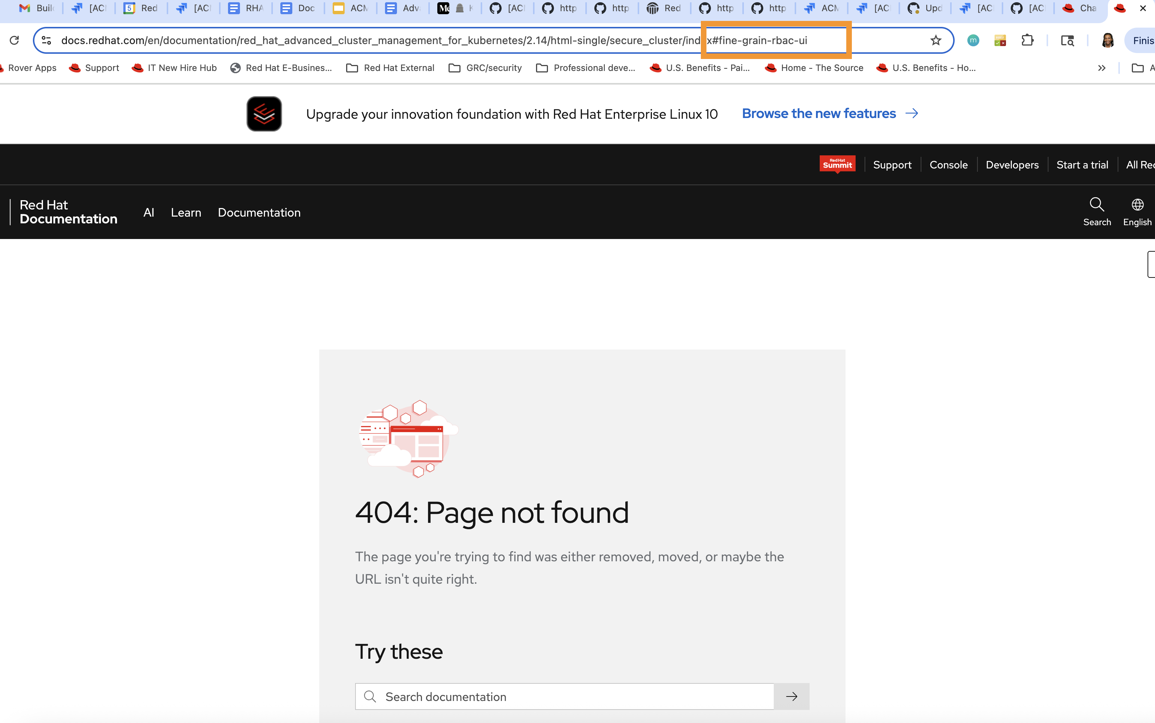Screen dimensions: 1155x723
Task: Click the Red Hat Documentation logo
Action: click(68, 212)
